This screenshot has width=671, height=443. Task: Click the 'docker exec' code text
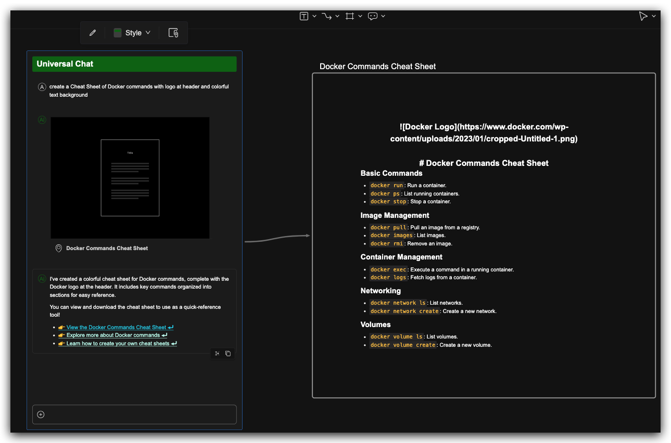[388, 270]
